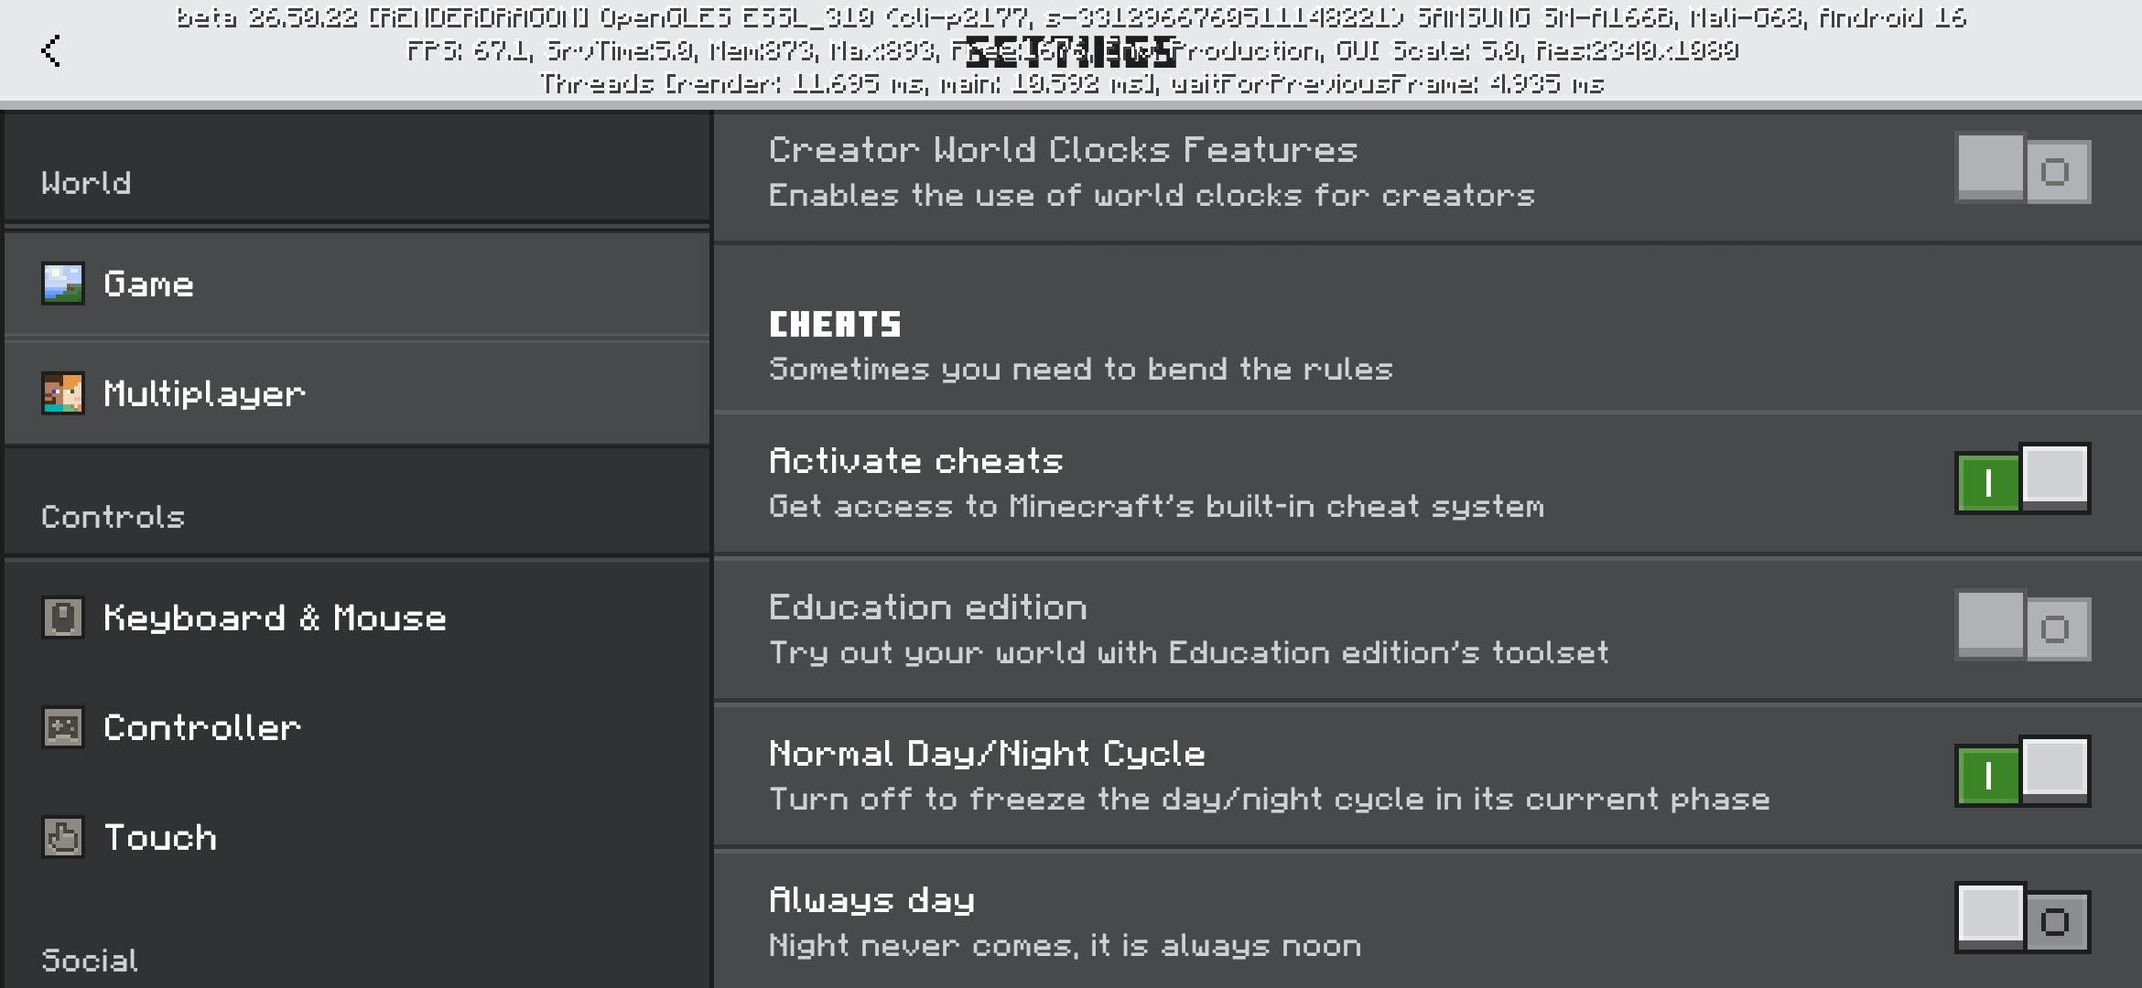The image size is (2142, 988).
Task: Open the Multiplayer settings tab
Action: (357, 393)
